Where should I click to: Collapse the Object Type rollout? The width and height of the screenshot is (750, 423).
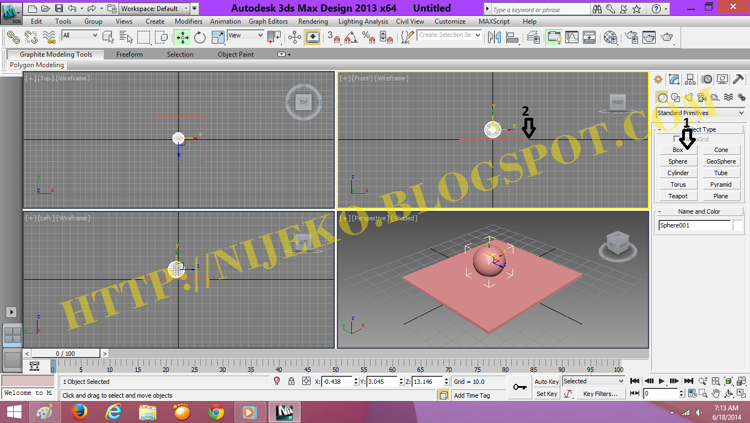(x=700, y=129)
